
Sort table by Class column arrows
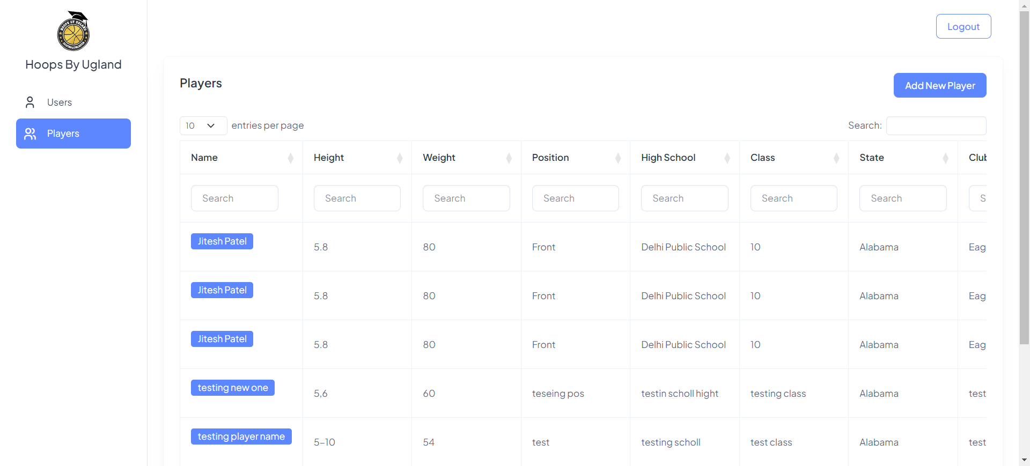point(836,158)
